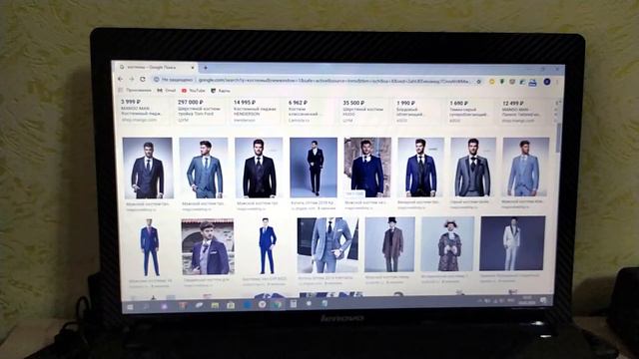Open the Gmail bookmark
The image size is (639, 359).
pos(167,91)
